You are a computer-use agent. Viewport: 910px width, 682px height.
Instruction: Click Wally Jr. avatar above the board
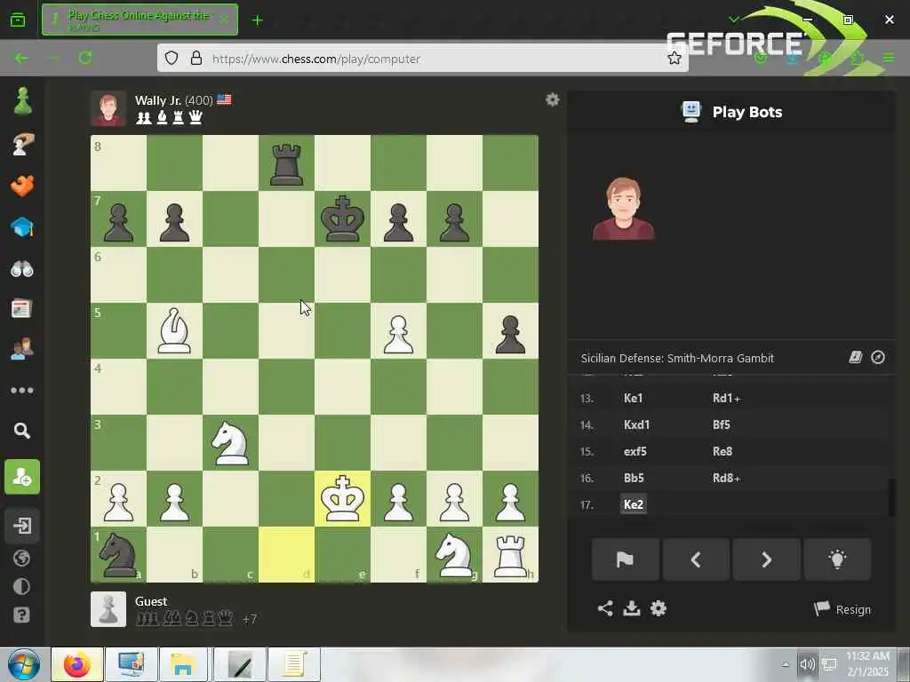click(108, 108)
